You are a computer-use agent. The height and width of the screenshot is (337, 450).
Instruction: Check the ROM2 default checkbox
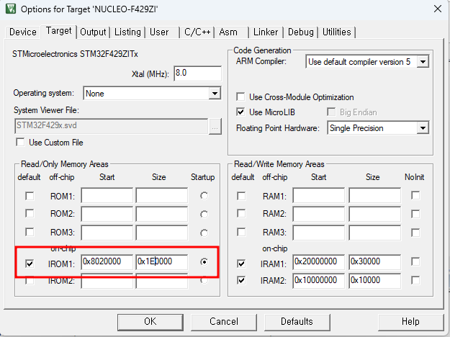coord(30,214)
